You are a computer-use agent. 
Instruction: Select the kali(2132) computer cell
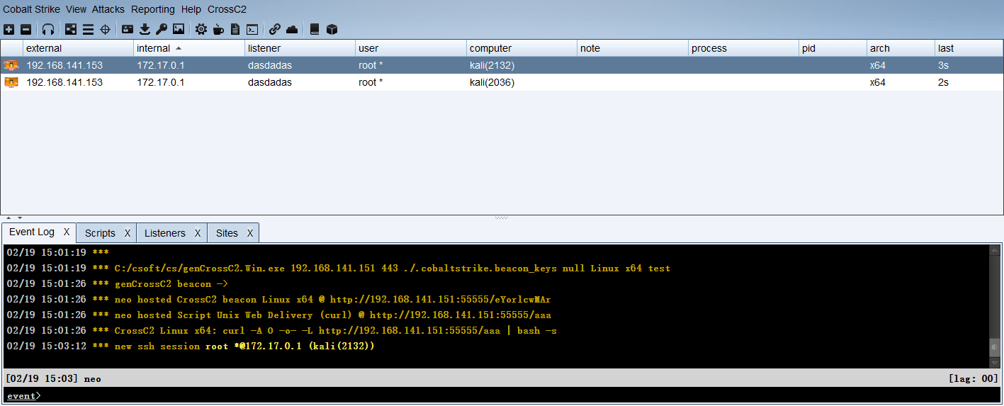(521, 65)
